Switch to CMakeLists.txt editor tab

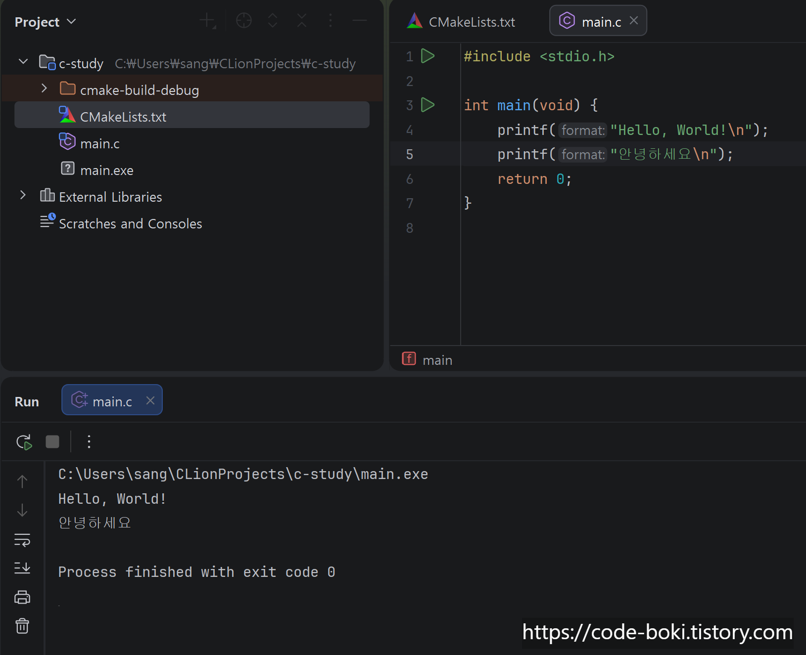pyautogui.click(x=461, y=22)
